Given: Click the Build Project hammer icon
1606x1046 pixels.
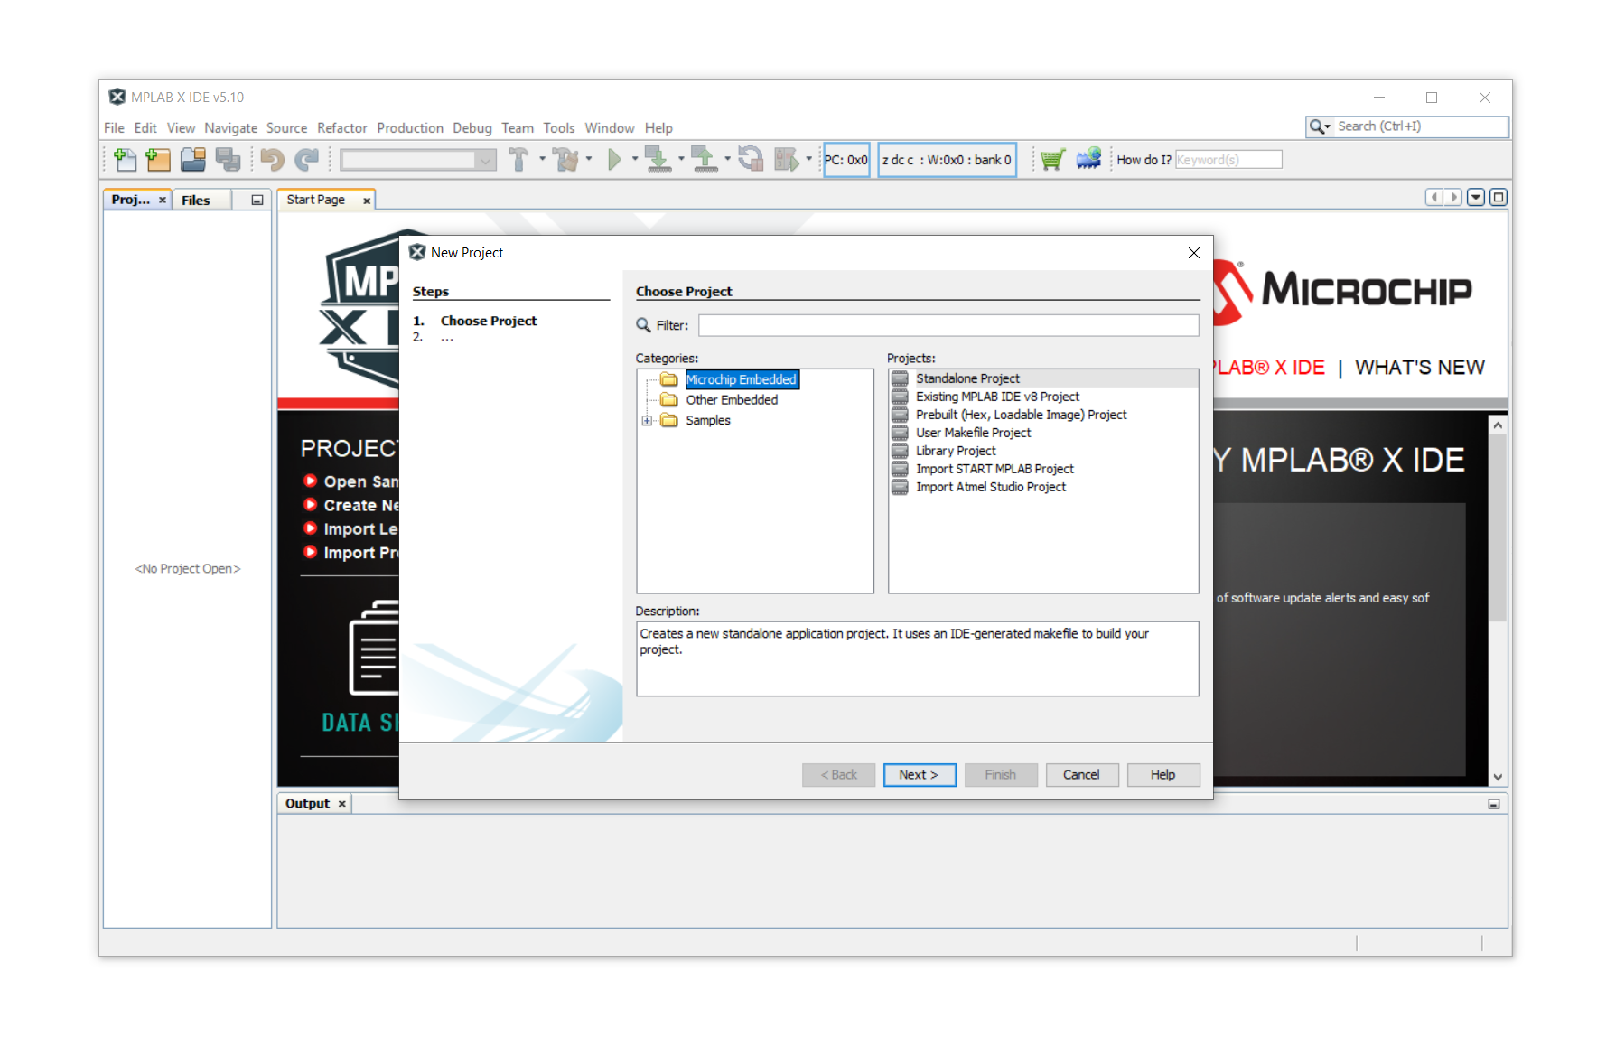Looking at the screenshot, I should tap(518, 160).
